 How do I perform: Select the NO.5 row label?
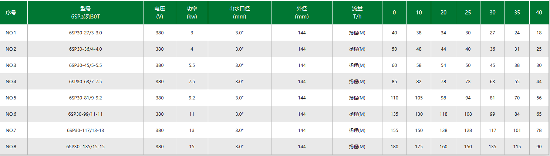point(11,98)
